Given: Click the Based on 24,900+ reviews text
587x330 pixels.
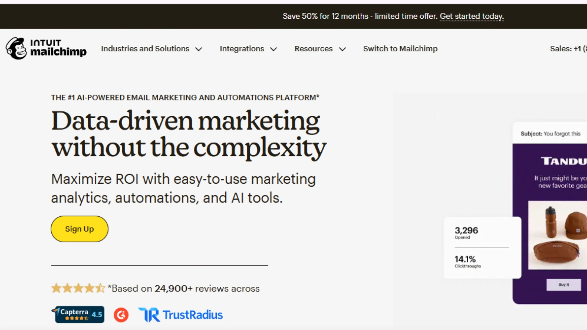Looking at the screenshot, I should [184, 289].
